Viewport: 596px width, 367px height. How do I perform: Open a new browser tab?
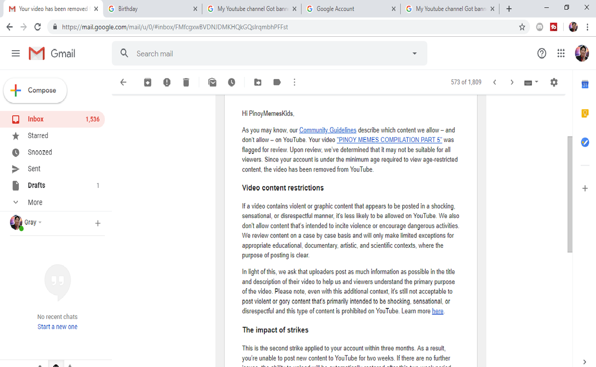coord(509,9)
